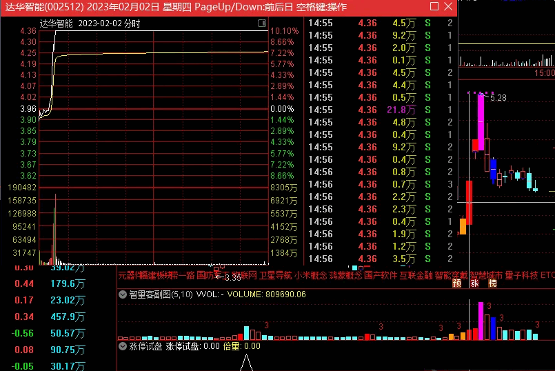Select the 0.08 row with 90.75万
555x371 pixels.
pos(50,350)
